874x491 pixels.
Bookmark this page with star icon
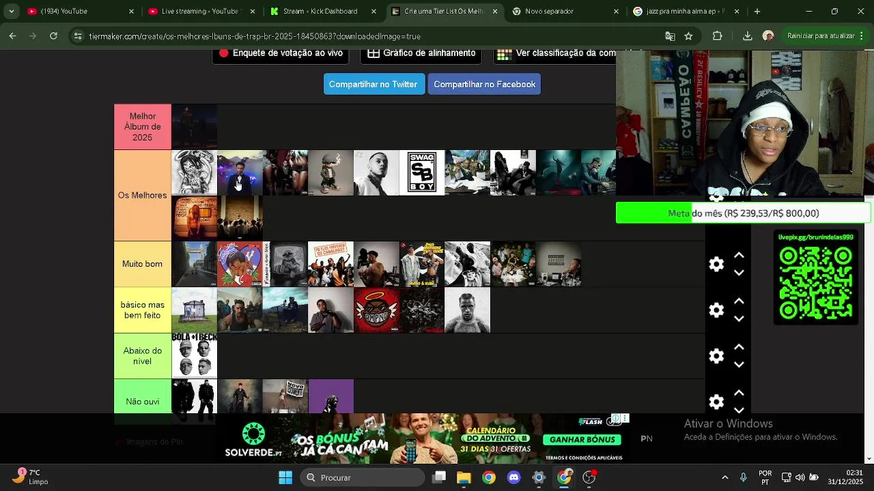tap(688, 36)
